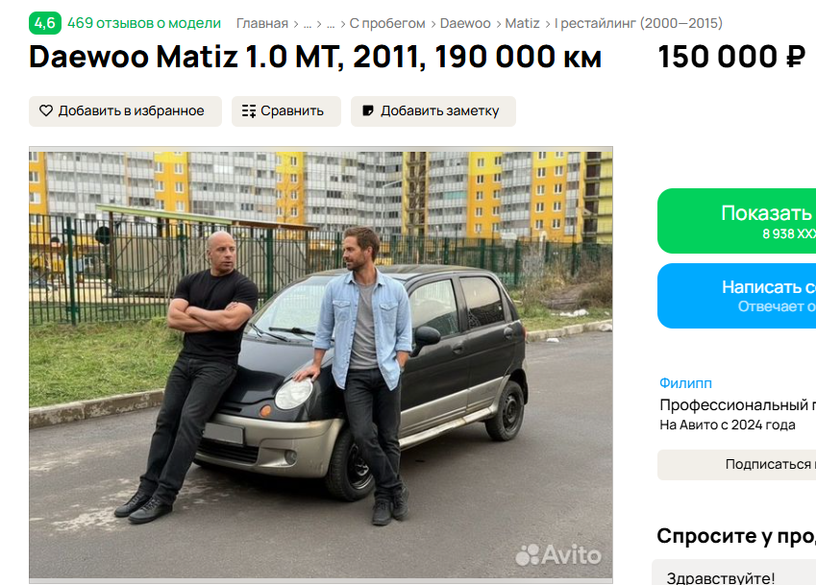Open 469 отзывов о модели link
This screenshot has height=585, width=816.
(144, 23)
